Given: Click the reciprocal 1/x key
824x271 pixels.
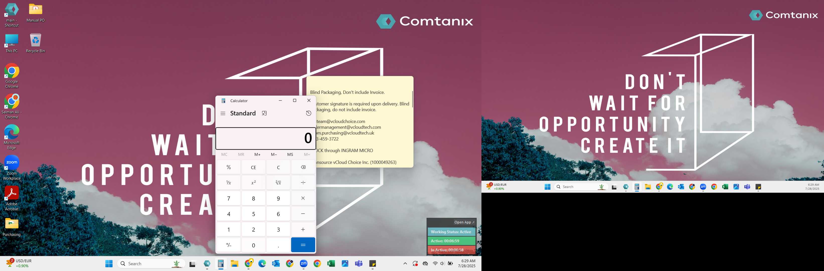Looking at the screenshot, I should click(x=229, y=182).
